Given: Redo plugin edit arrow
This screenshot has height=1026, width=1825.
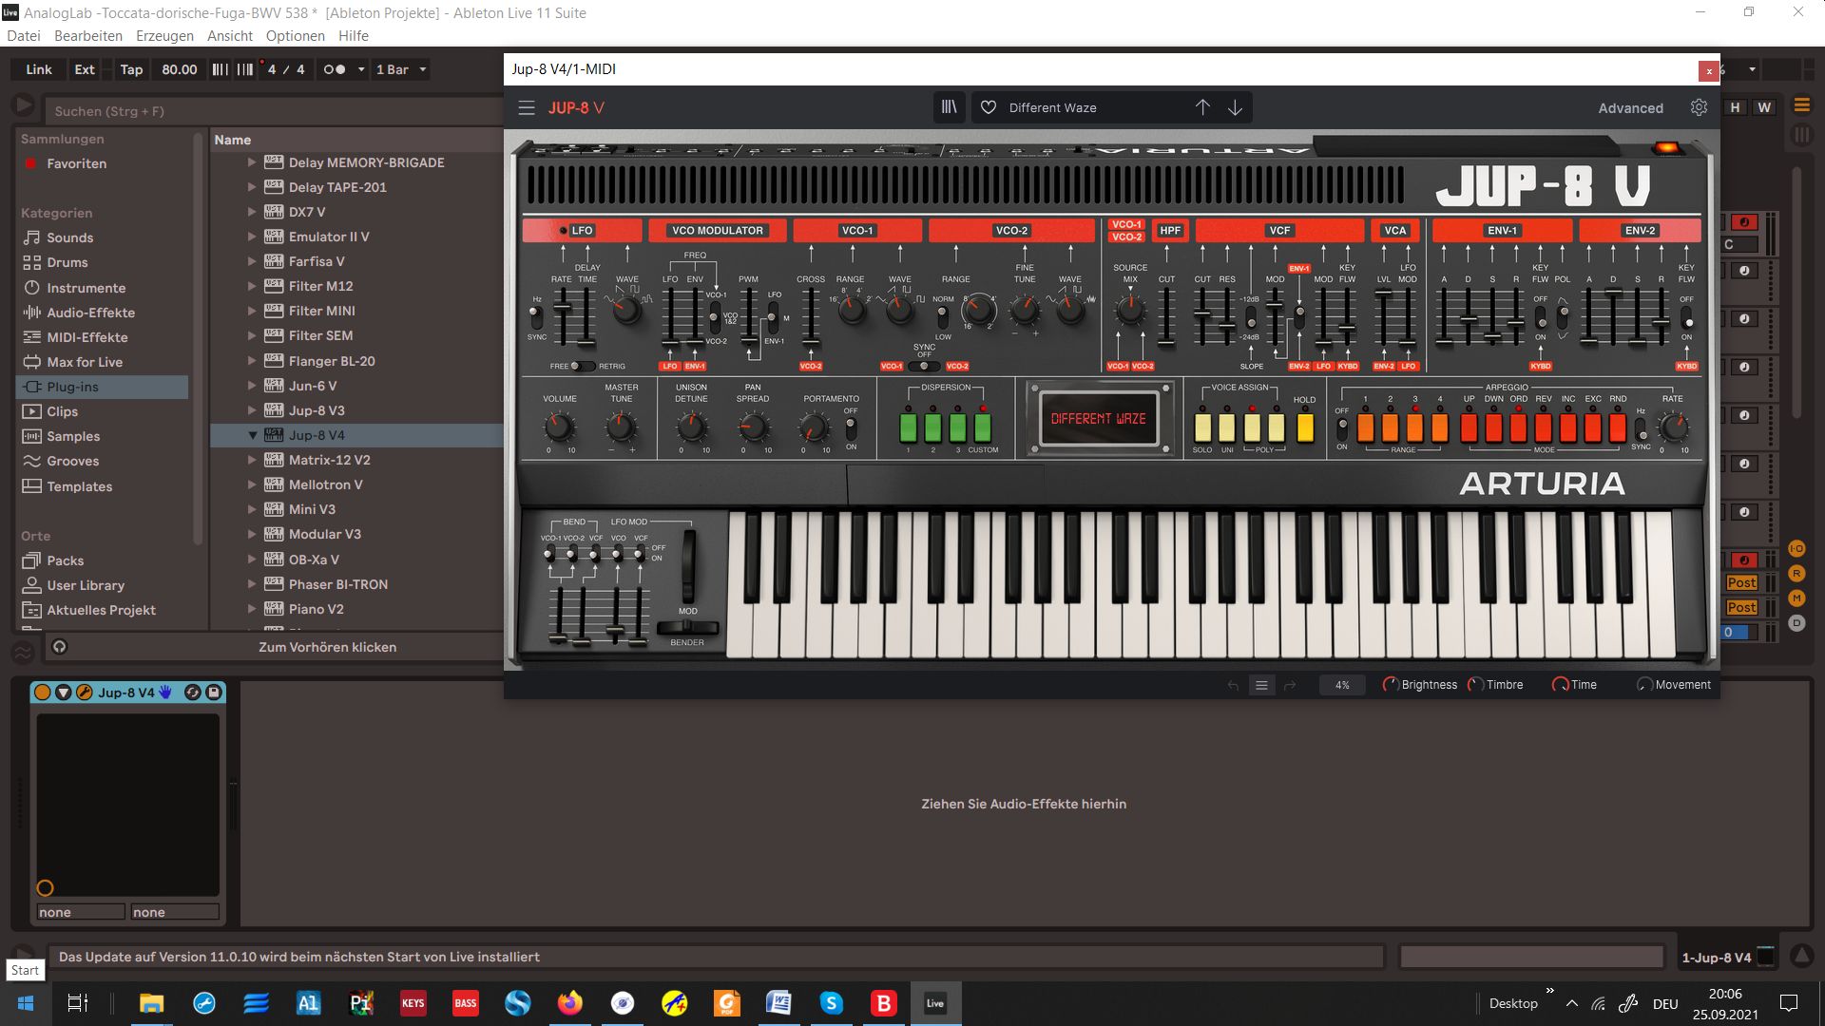Looking at the screenshot, I should (1290, 685).
